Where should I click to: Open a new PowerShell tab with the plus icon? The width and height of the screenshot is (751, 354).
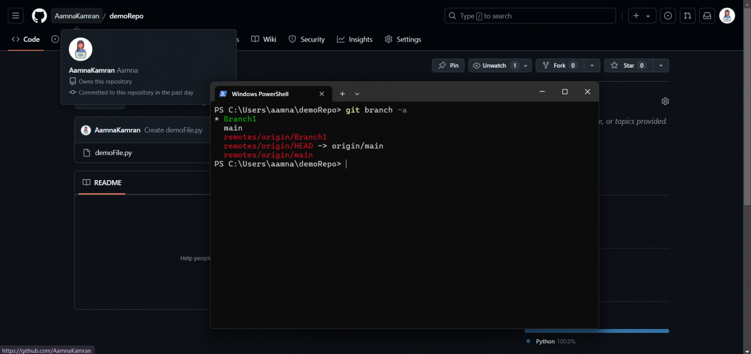tap(342, 93)
